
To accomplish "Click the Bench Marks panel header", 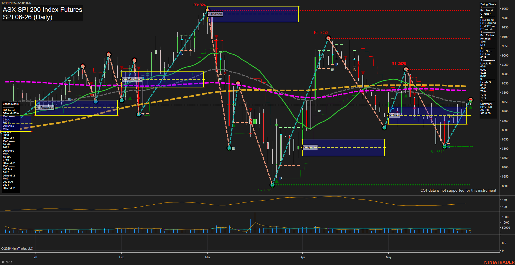I will click(x=11, y=104).
